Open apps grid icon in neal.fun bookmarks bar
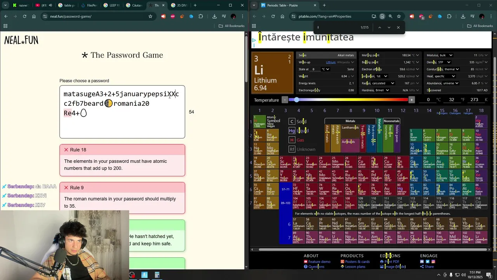 point(5,26)
